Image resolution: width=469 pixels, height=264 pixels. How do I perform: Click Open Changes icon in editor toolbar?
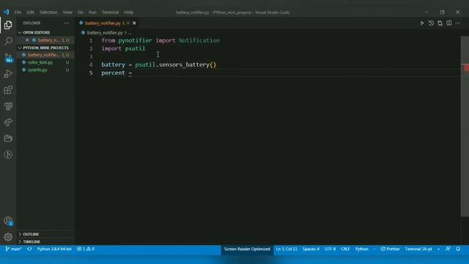tap(440, 23)
